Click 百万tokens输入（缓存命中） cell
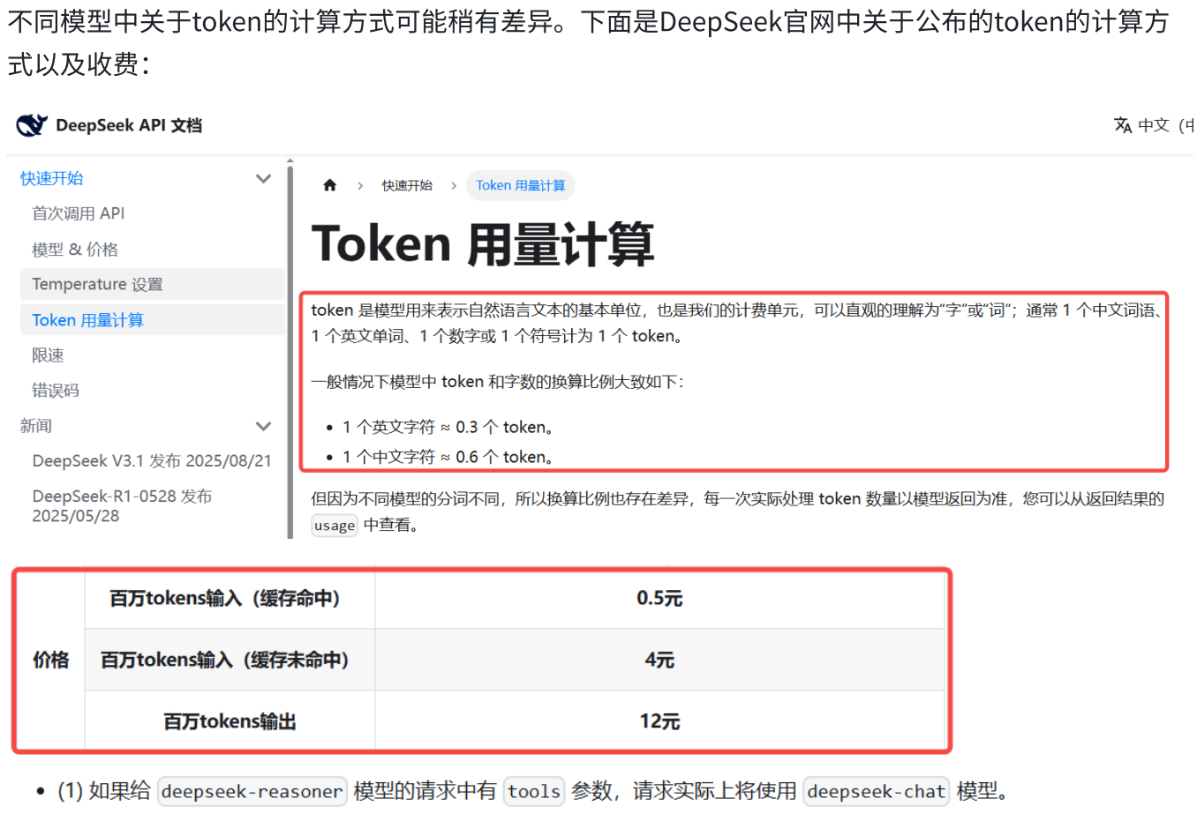Image resolution: width=1197 pixels, height=836 pixels. tap(230, 598)
